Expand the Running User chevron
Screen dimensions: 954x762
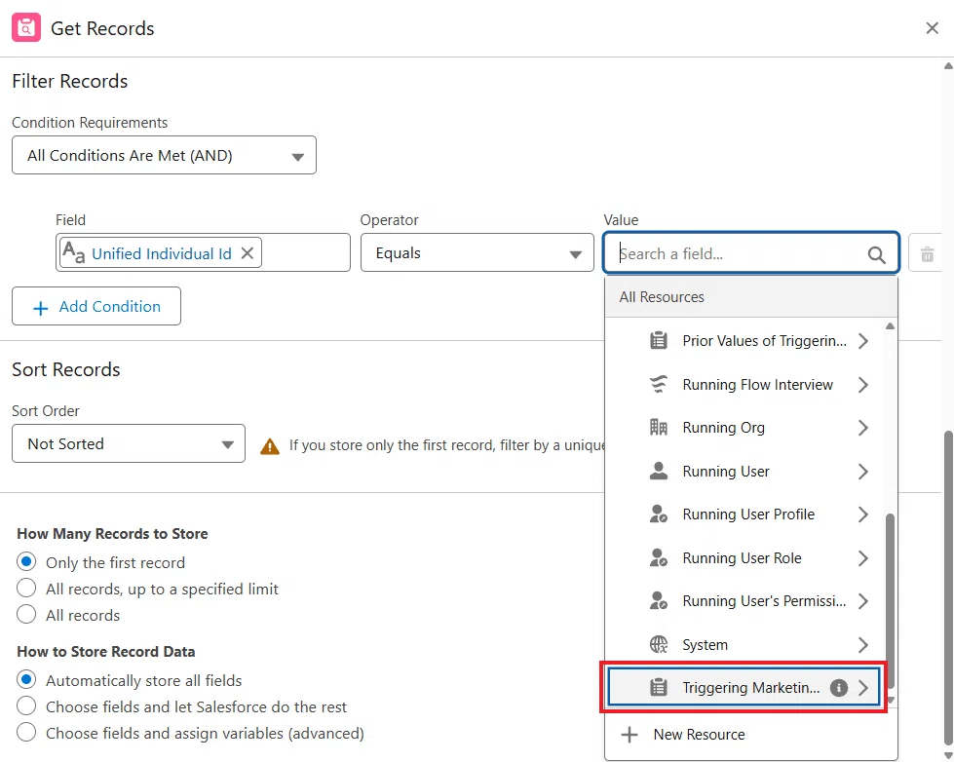coord(862,471)
